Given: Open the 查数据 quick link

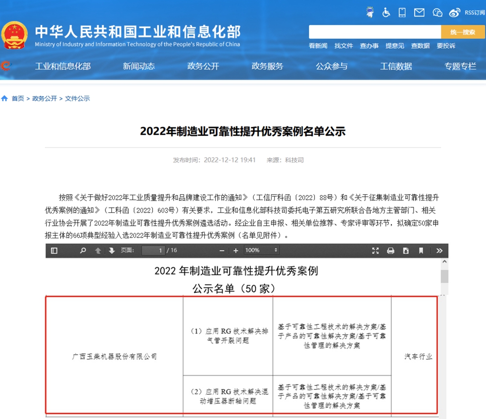Looking at the screenshot, I should (420, 46).
